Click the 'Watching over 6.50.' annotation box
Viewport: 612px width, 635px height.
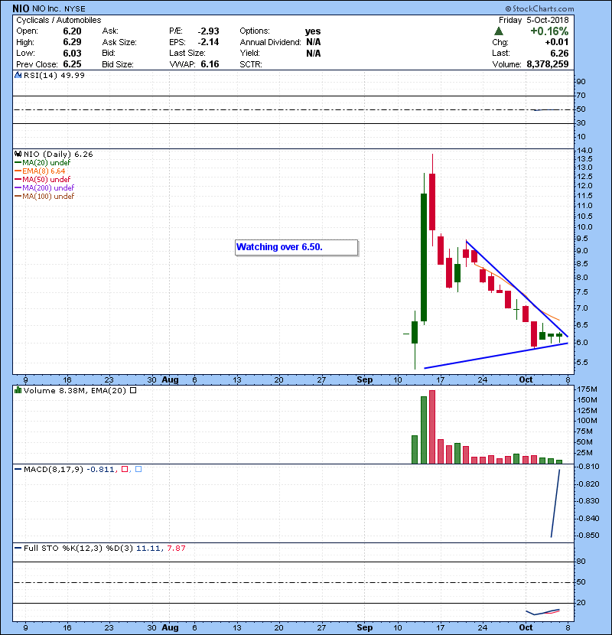pyautogui.click(x=297, y=247)
